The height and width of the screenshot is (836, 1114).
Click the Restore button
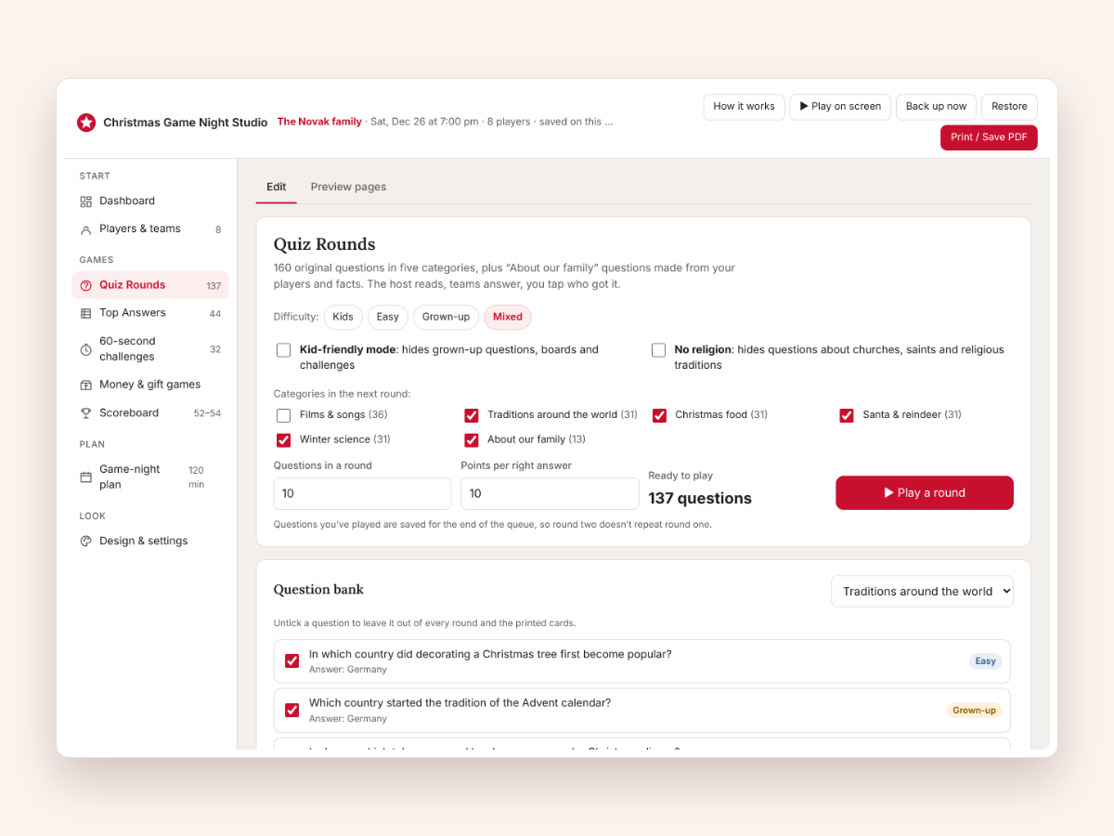click(x=1009, y=107)
